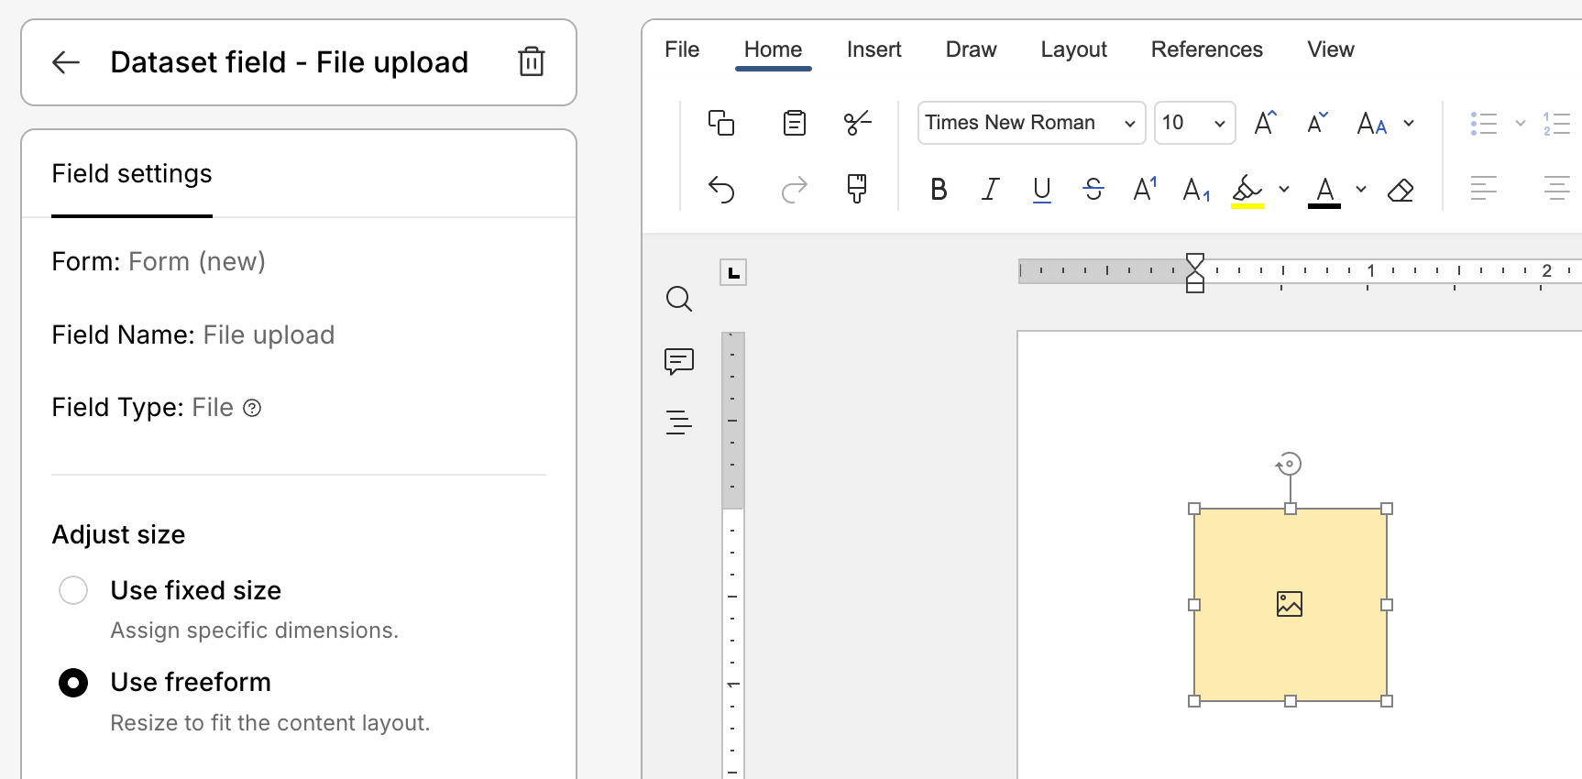Viewport: 1582px width, 779px height.
Task: Click the black font color button
Action: [x=1324, y=190]
